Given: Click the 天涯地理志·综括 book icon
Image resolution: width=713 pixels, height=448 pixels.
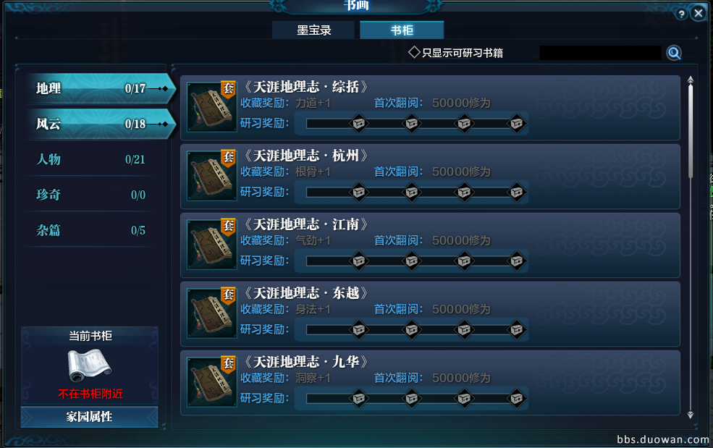Looking at the screenshot, I should (x=212, y=107).
